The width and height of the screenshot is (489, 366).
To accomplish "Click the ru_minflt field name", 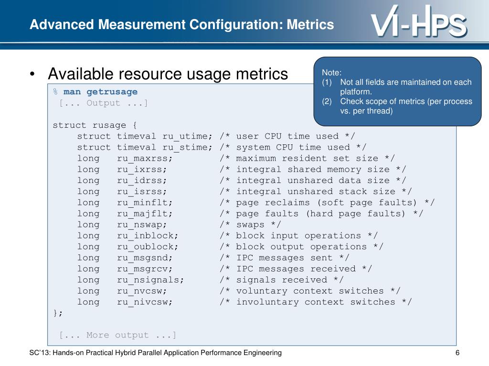I will pyautogui.click(x=145, y=203).
